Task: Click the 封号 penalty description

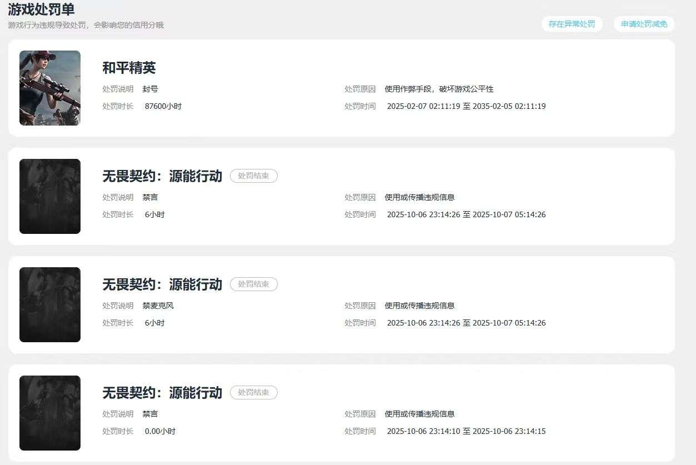Action: pos(150,89)
